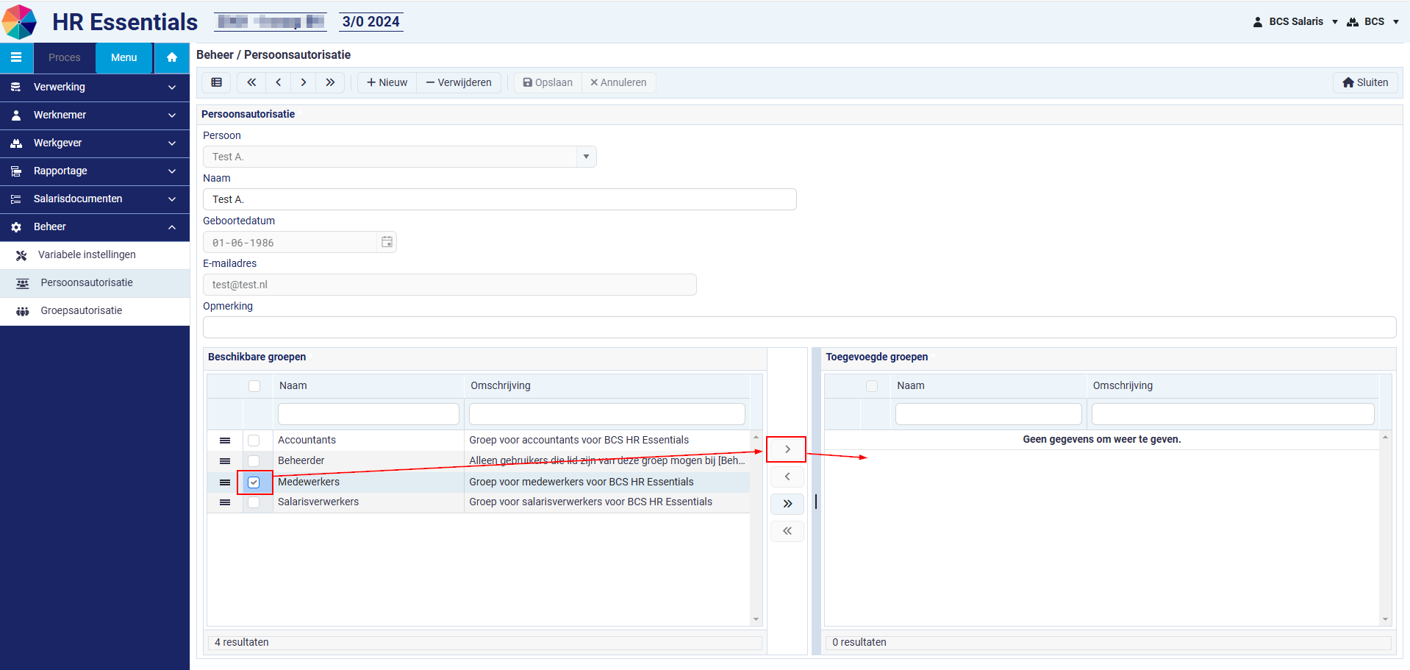Go to next record arrow
Screen dimensions: 1410x670
tap(304, 82)
